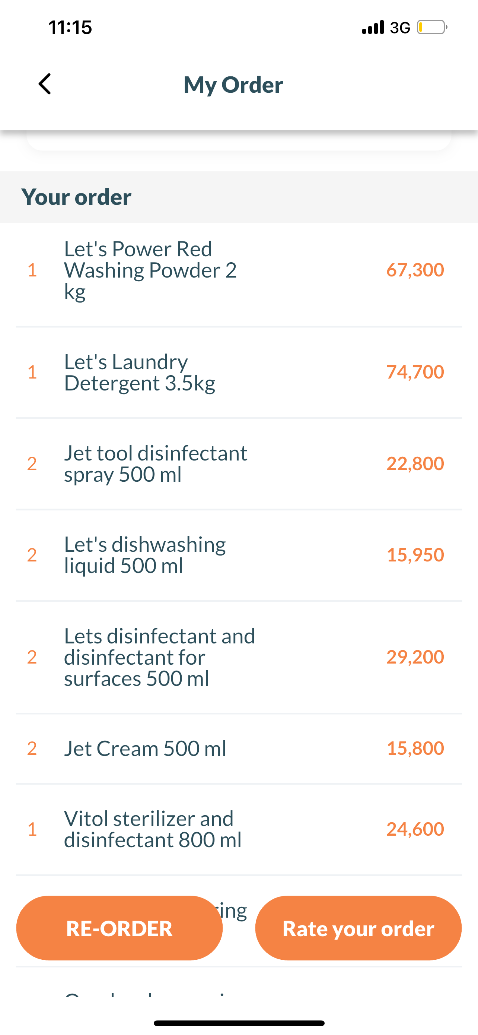Viewport: 478px width, 1035px height.
Task: Tap Vitol sterilizer and disinfectant 800 ml
Action: pyautogui.click(x=153, y=829)
